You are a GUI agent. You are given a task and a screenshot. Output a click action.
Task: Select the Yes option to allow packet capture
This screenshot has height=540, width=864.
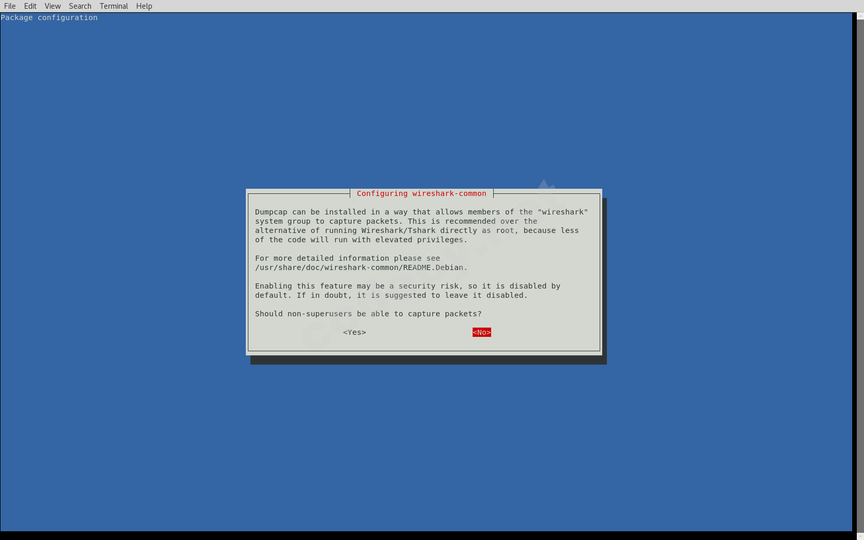[x=354, y=332]
